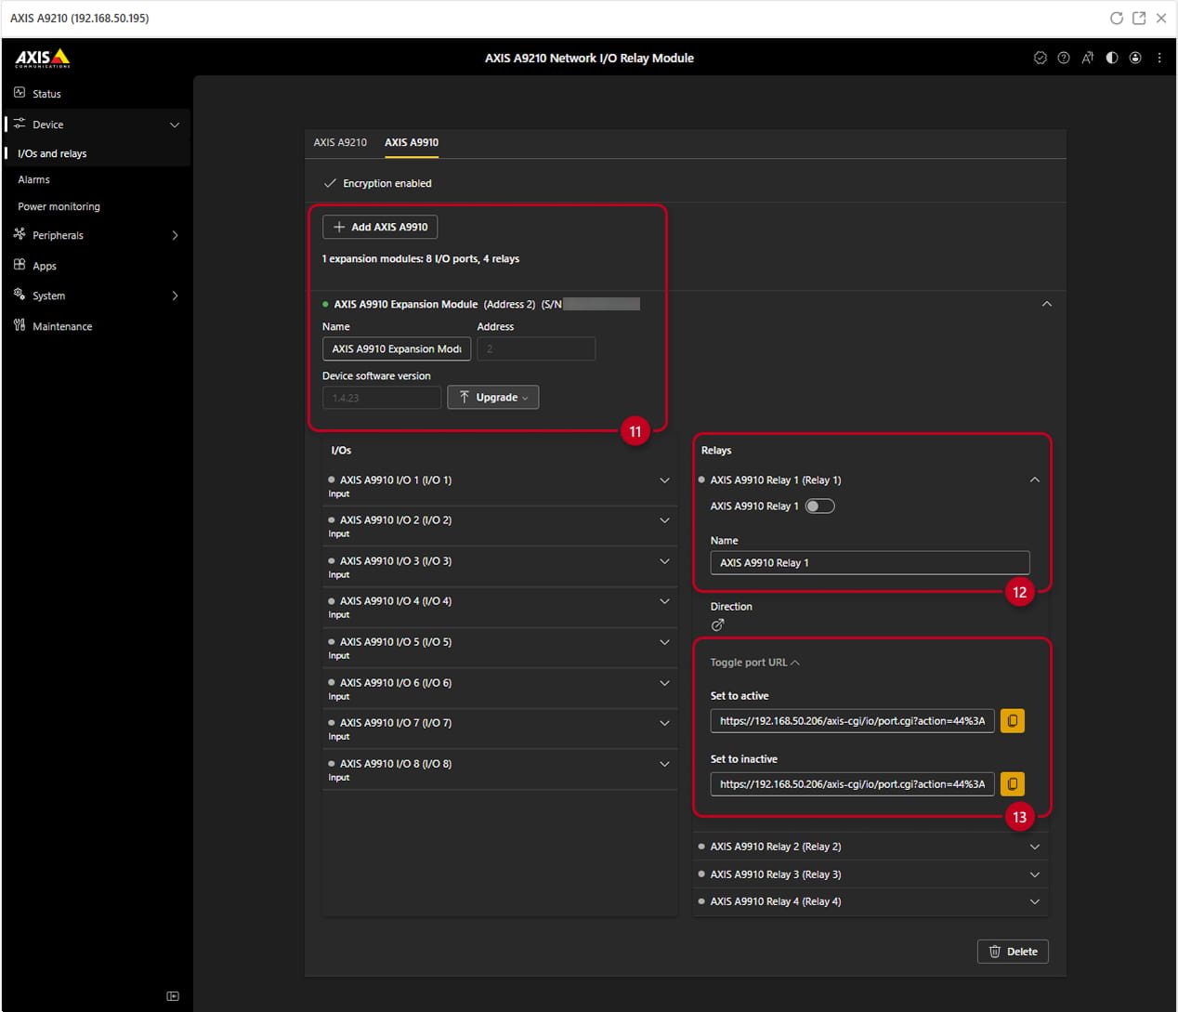
Task: Expand AXIS A9910 I/O 8 row
Action: coord(664,764)
